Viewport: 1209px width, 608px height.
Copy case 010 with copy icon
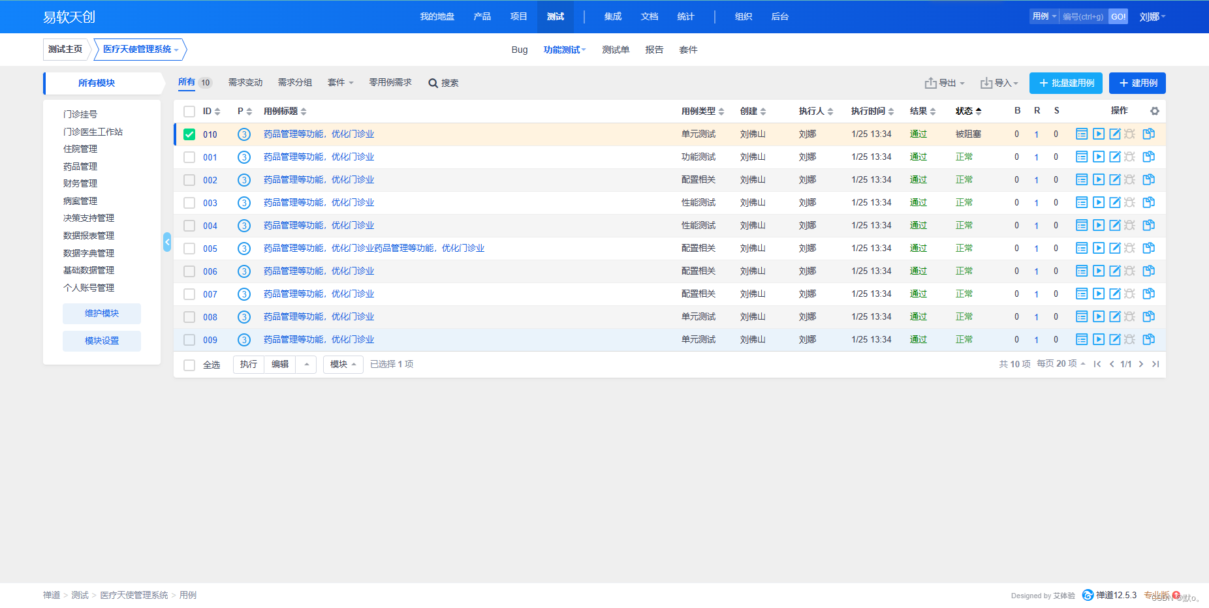1149,134
